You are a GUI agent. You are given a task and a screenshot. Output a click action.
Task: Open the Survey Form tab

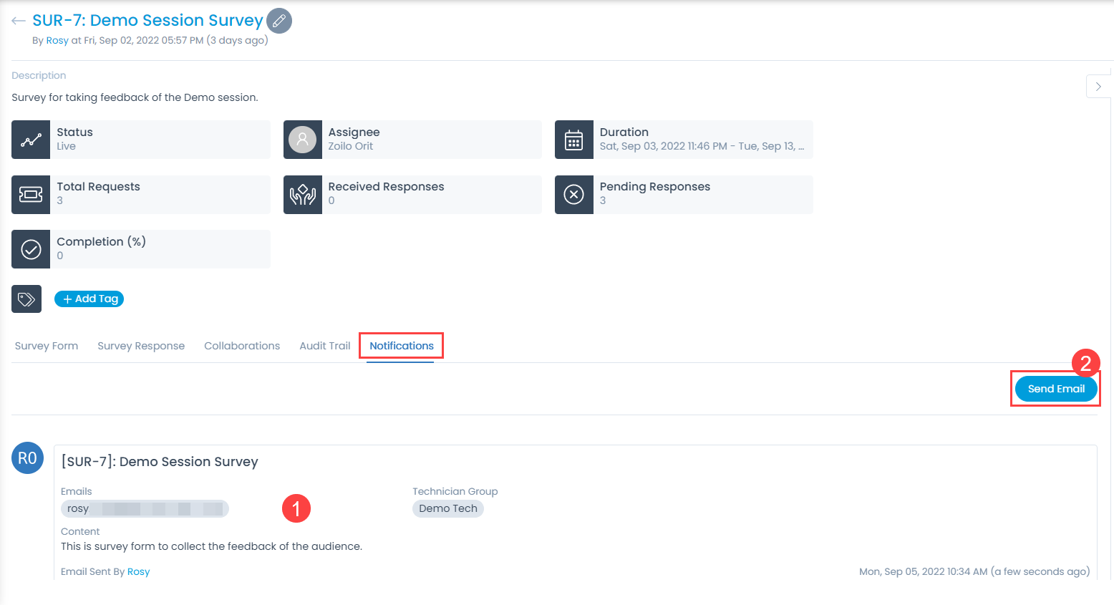pyautogui.click(x=46, y=346)
